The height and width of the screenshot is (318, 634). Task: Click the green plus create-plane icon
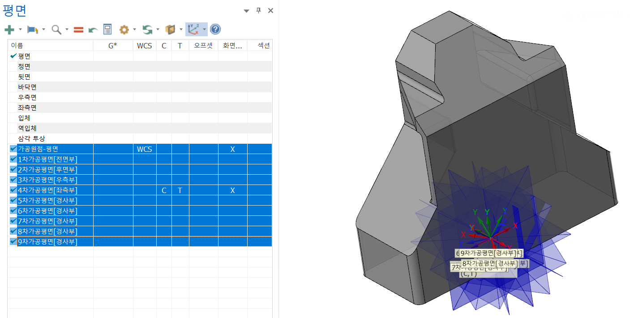click(x=9, y=30)
